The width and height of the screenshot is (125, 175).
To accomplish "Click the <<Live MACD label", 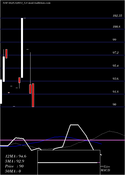I will pyautogui.click(x=105, y=168).
